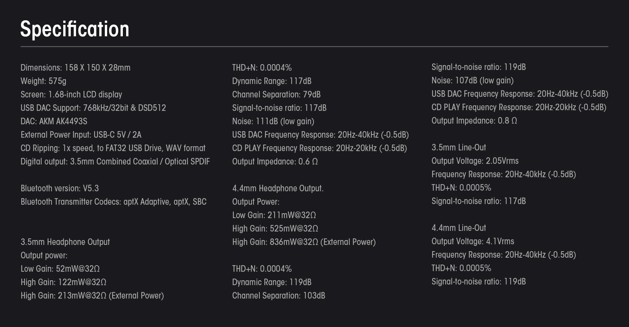Click the USB DAC Support 768kHz/32bit line

93,108
